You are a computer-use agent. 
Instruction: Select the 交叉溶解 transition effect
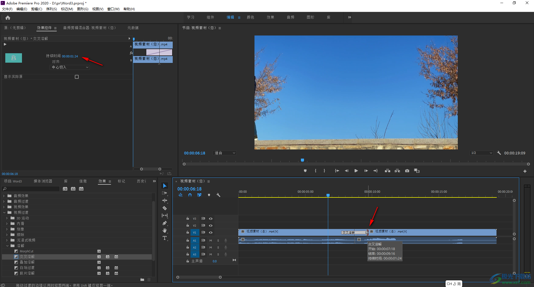[x=27, y=256]
